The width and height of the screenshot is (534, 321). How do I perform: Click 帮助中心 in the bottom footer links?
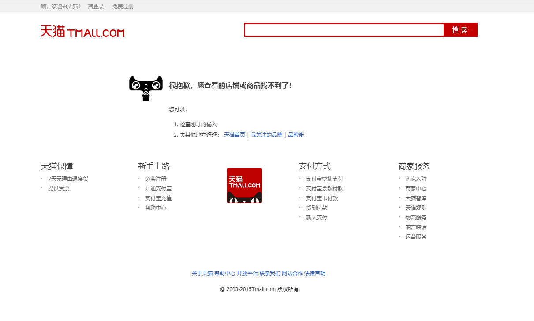coord(225,274)
